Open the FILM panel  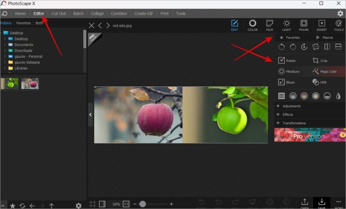click(x=269, y=26)
